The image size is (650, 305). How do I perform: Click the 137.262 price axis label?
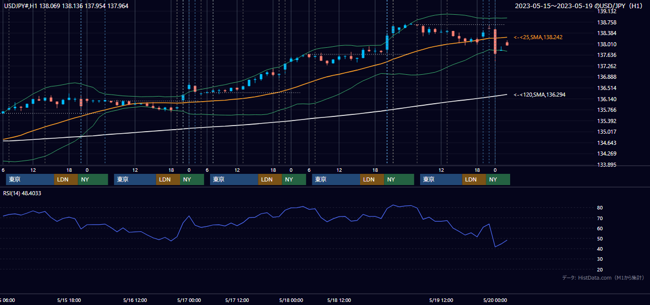607,66
